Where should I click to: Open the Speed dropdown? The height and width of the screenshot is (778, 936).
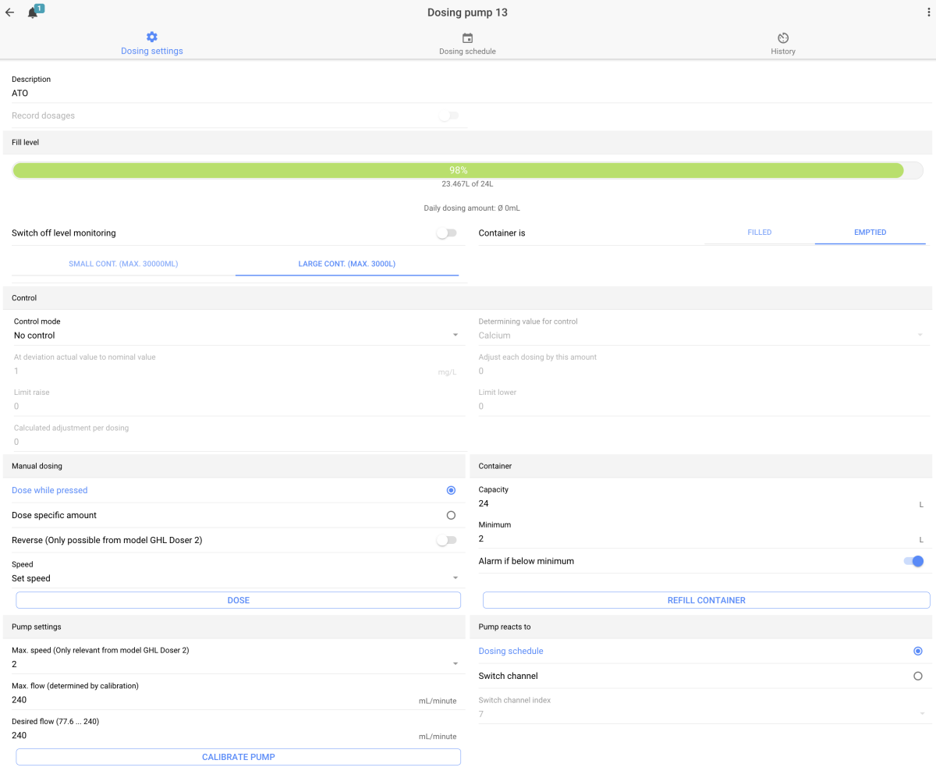(237, 578)
